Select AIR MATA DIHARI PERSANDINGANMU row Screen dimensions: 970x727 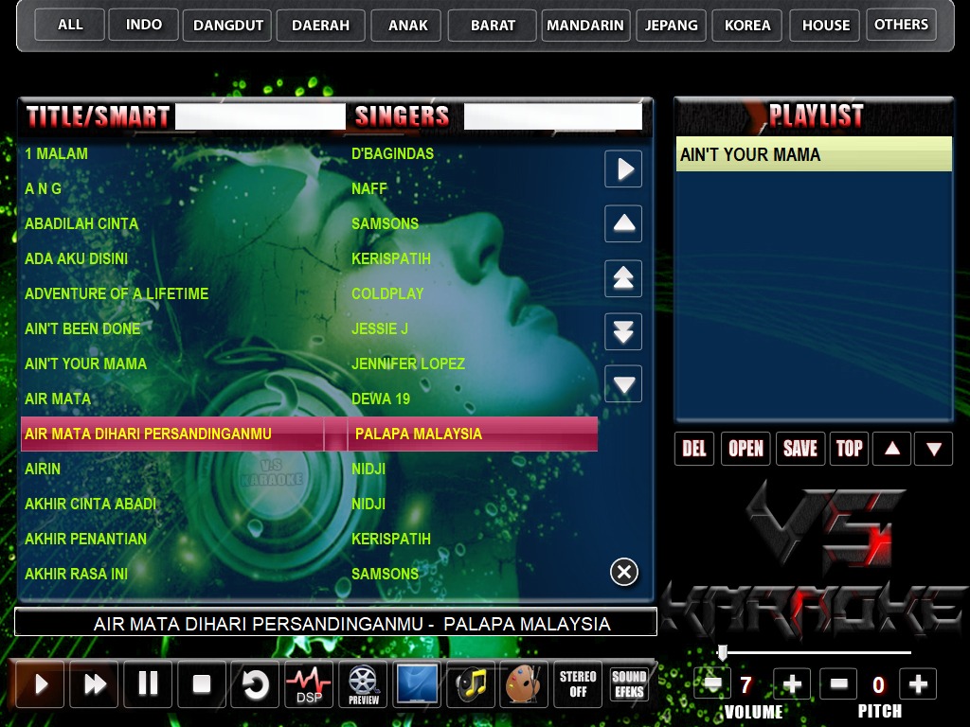310,434
